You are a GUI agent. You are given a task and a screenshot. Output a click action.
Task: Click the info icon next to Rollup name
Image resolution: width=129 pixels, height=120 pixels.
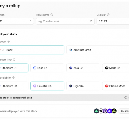point(52,15)
